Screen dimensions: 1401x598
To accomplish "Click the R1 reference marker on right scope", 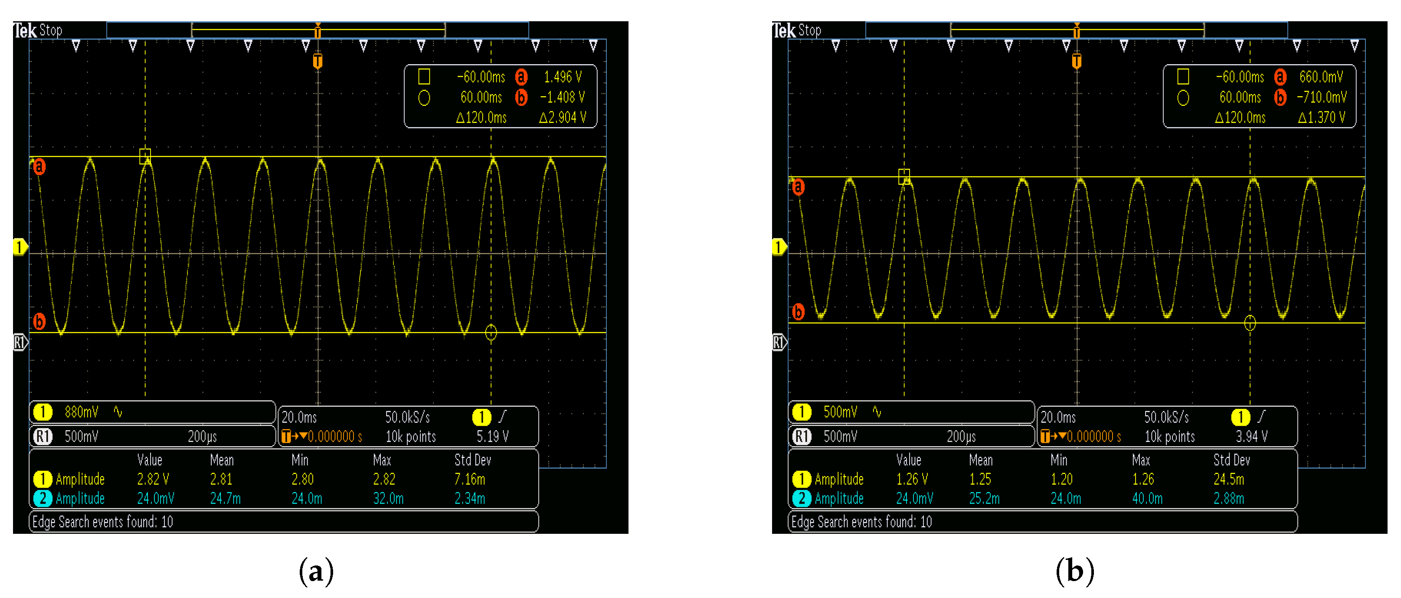I will click(779, 342).
